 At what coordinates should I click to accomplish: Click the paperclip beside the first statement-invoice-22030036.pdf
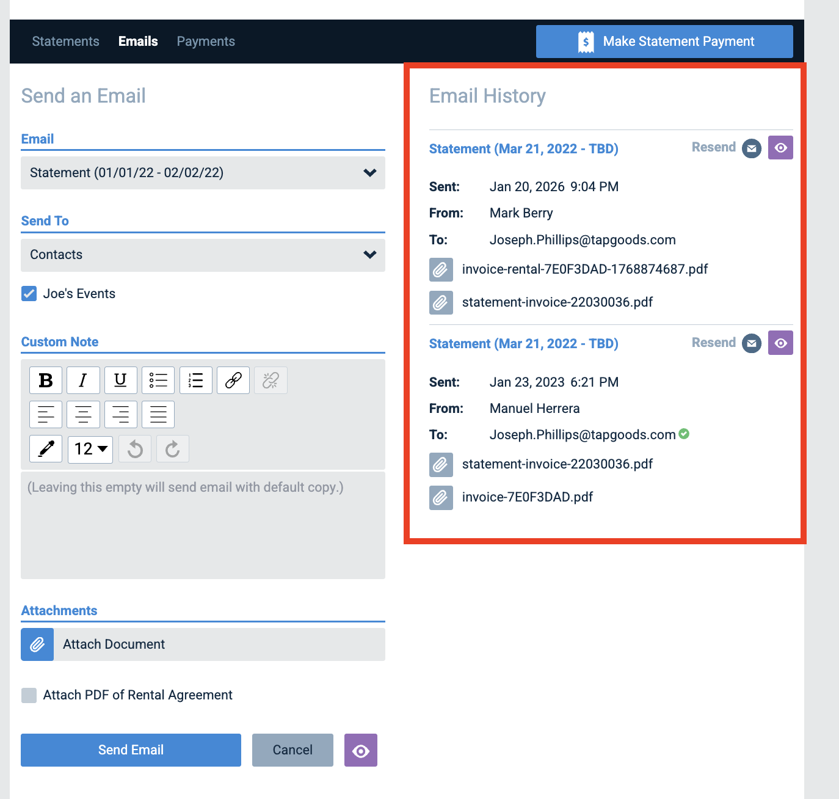point(441,302)
